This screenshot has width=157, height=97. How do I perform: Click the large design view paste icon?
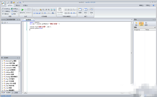click(x=60, y=9)
